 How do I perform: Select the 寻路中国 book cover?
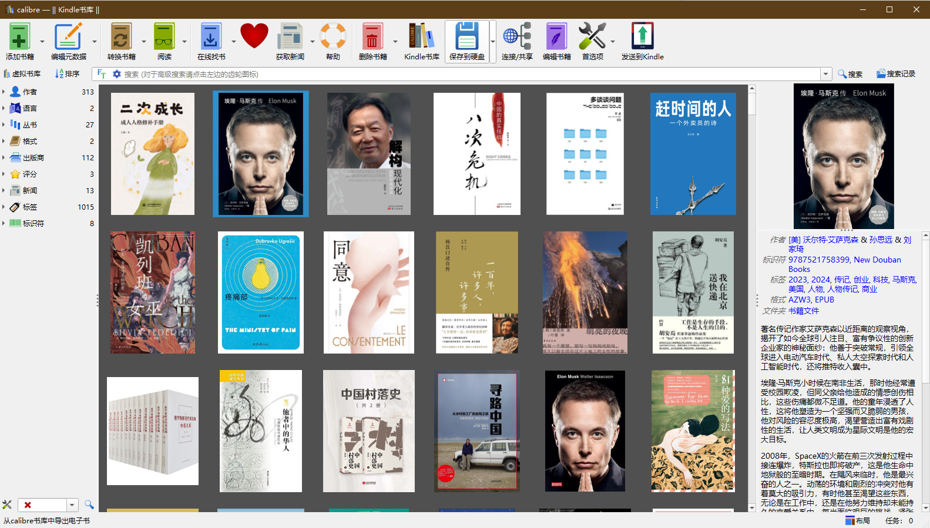477,431
